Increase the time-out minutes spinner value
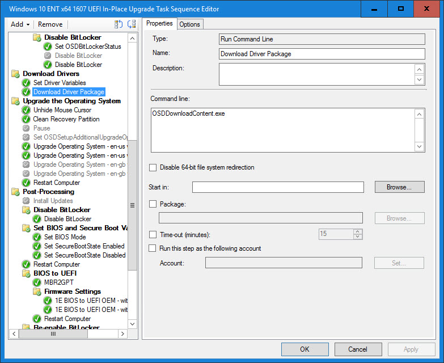 click(x=357, y=231)
